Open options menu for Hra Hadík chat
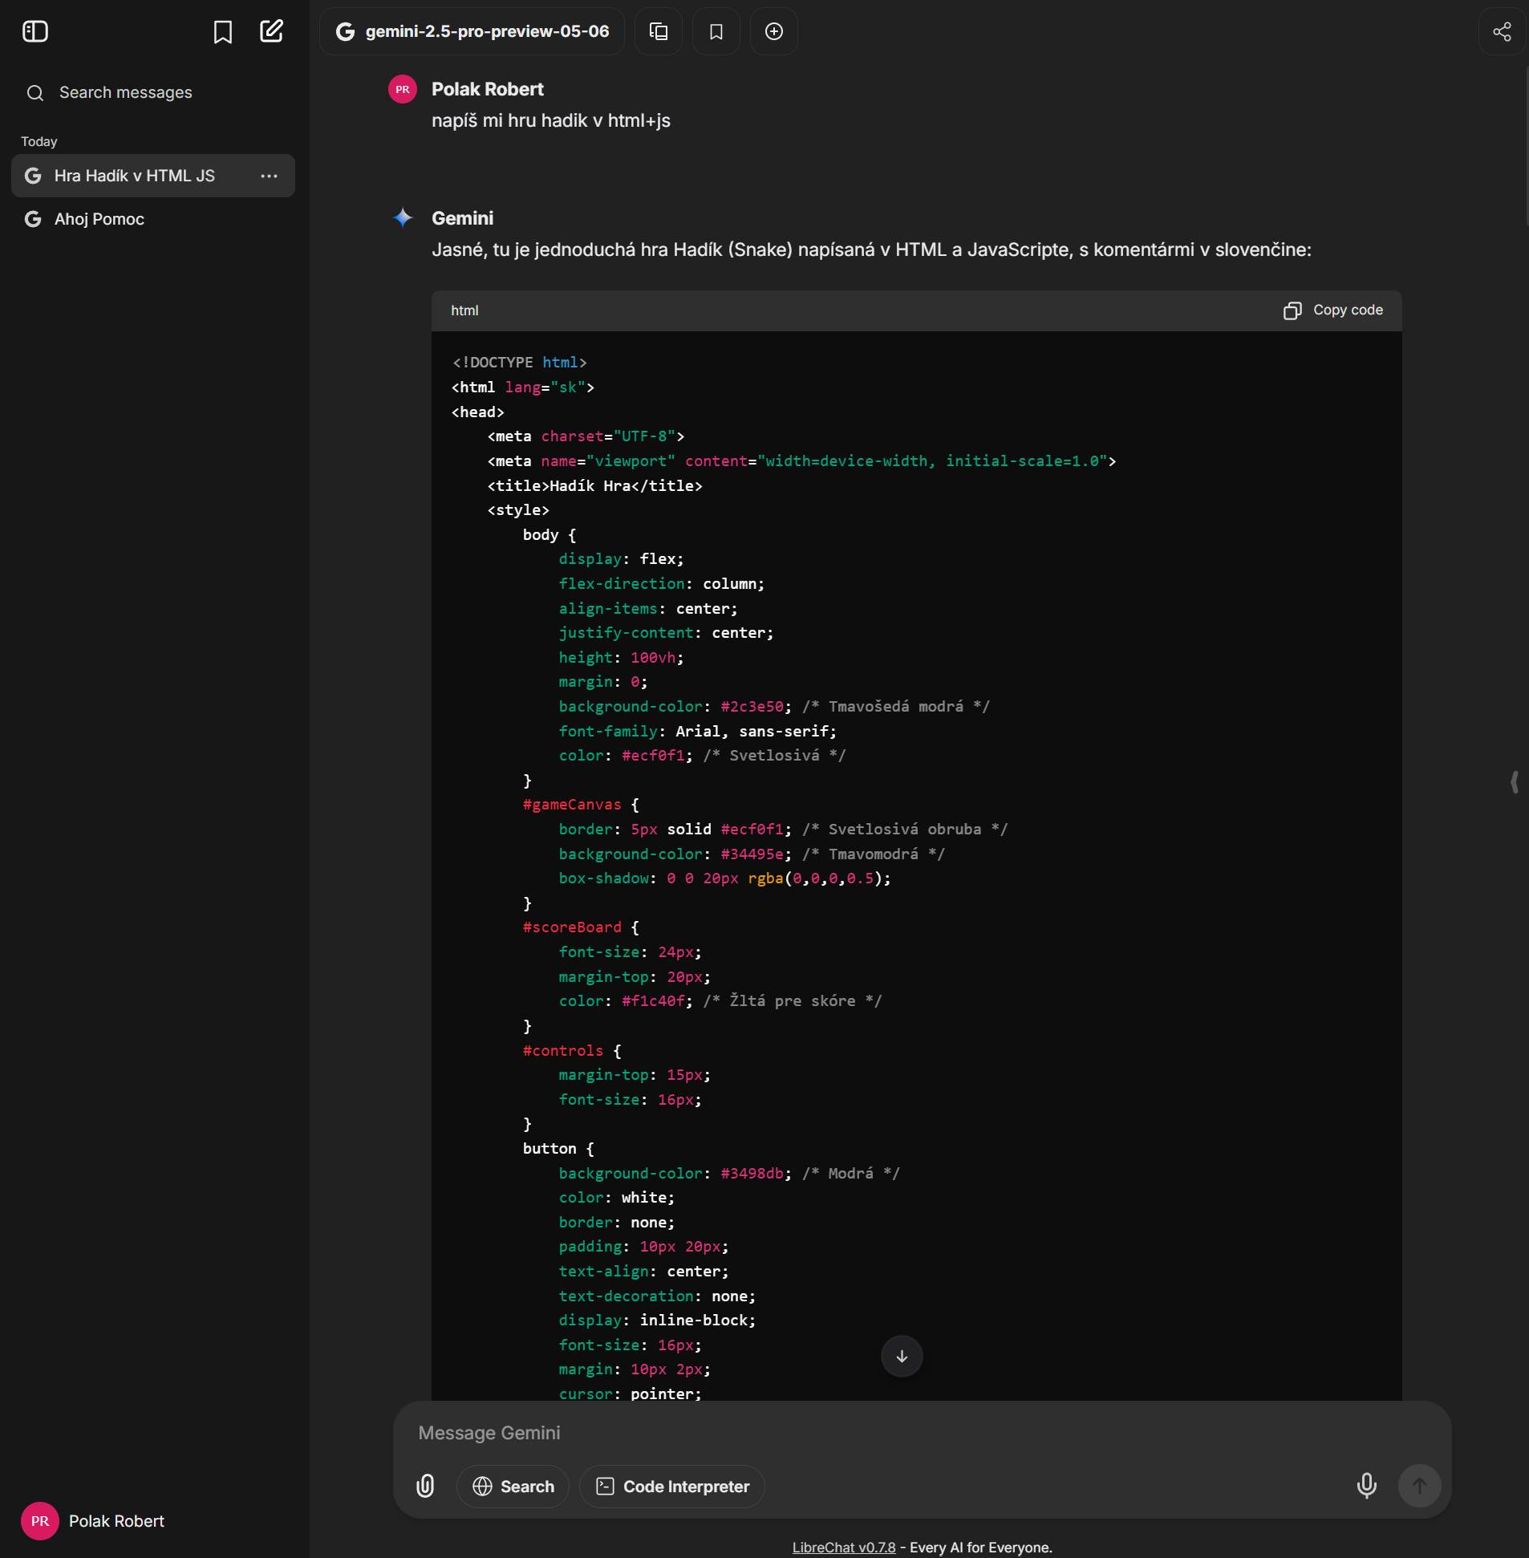 pos(268,176)
